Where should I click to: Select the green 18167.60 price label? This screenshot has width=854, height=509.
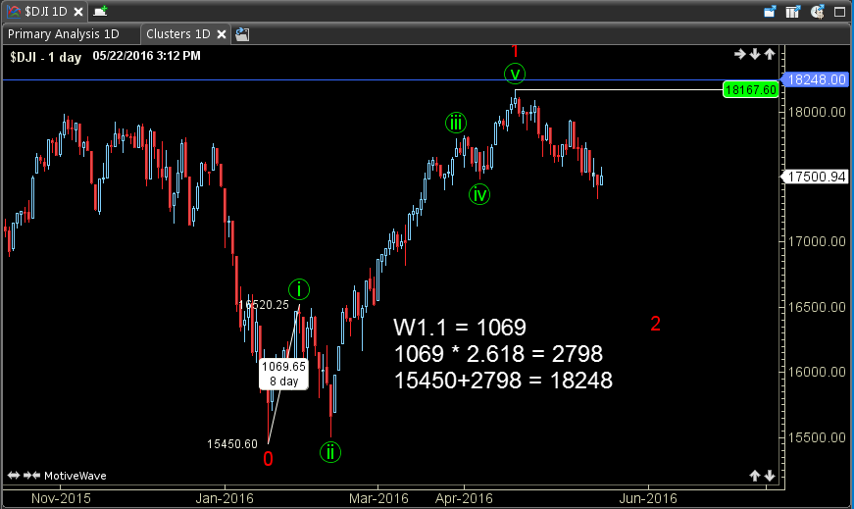pyautogui.click(x=750, y=89)
